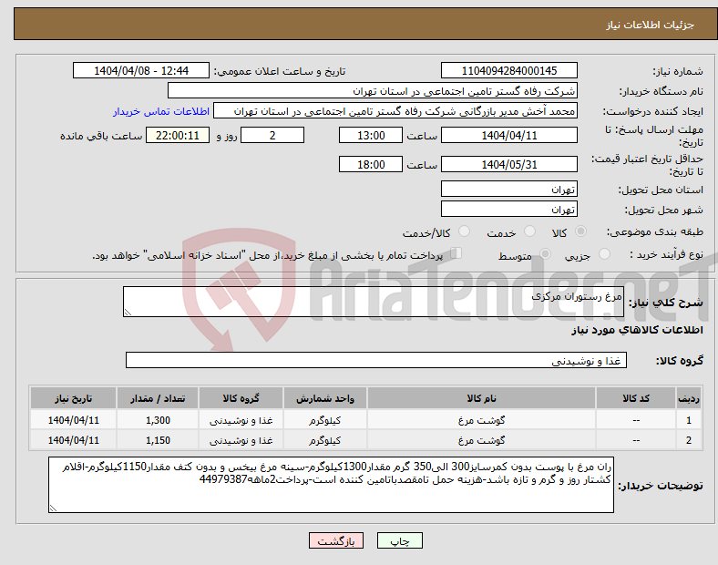The image size is (718, 565).
Task: Click the deadline hour field 13:00
Action: 371,135
